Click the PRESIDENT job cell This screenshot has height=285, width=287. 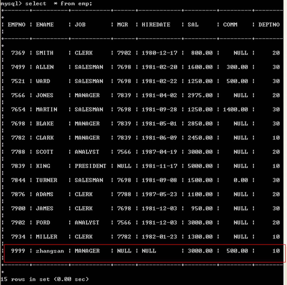[90, 166]
